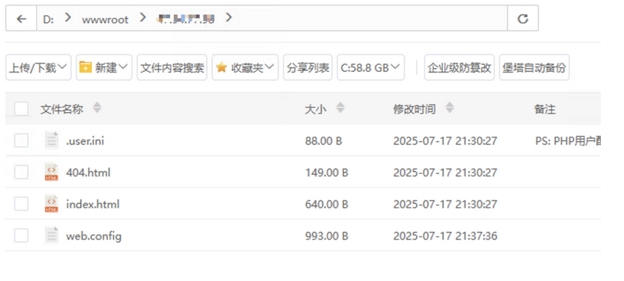Screen dimensions: 624x281
Task: Click the star icon on 收藏夹
Action: tap(221, 67)
